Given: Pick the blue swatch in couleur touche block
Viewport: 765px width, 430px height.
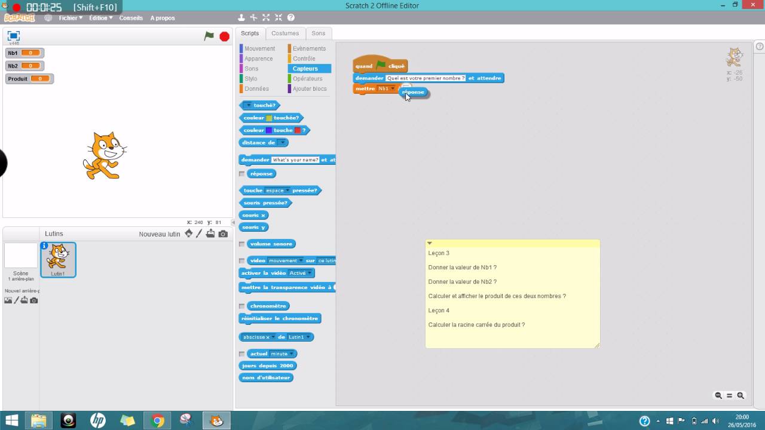Looking at the screenshot, I should pyautogui.click(x=269, y=130).
